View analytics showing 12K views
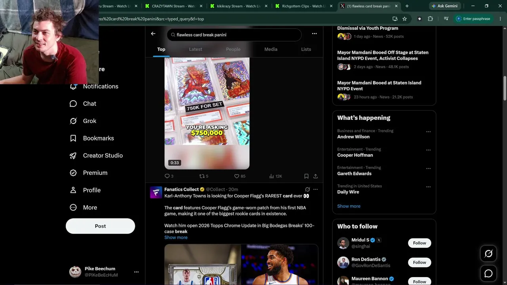Viewport: 507px width, 285px height. click(x=275, y=176)
